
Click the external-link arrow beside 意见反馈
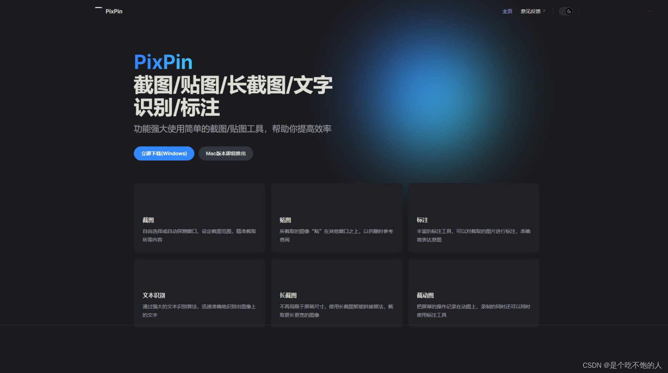[545, 10]
